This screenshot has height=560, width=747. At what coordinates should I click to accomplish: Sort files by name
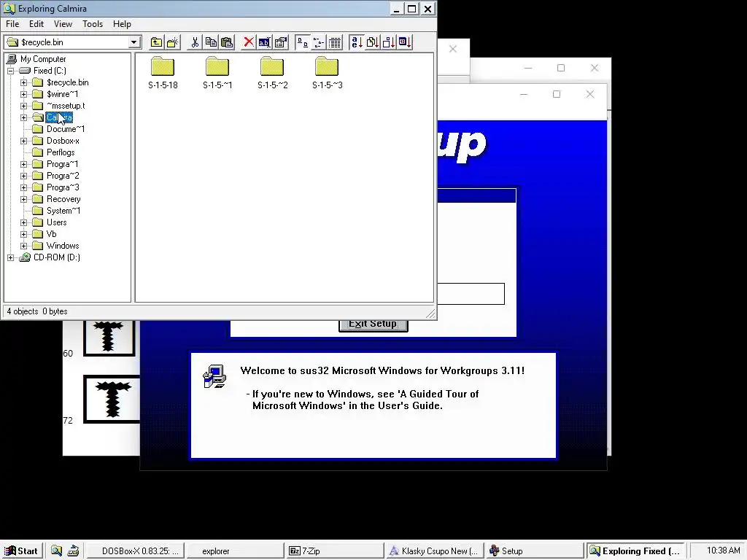pos(356,42)
